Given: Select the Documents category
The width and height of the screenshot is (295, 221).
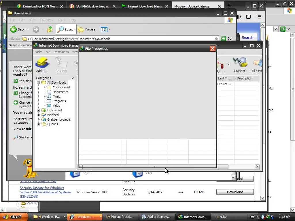Looking at the screenshot, I should (60, 92).
